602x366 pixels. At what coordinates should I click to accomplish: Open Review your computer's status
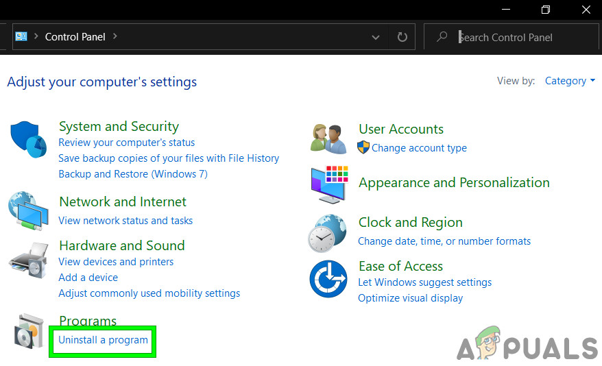coord(126,143)
